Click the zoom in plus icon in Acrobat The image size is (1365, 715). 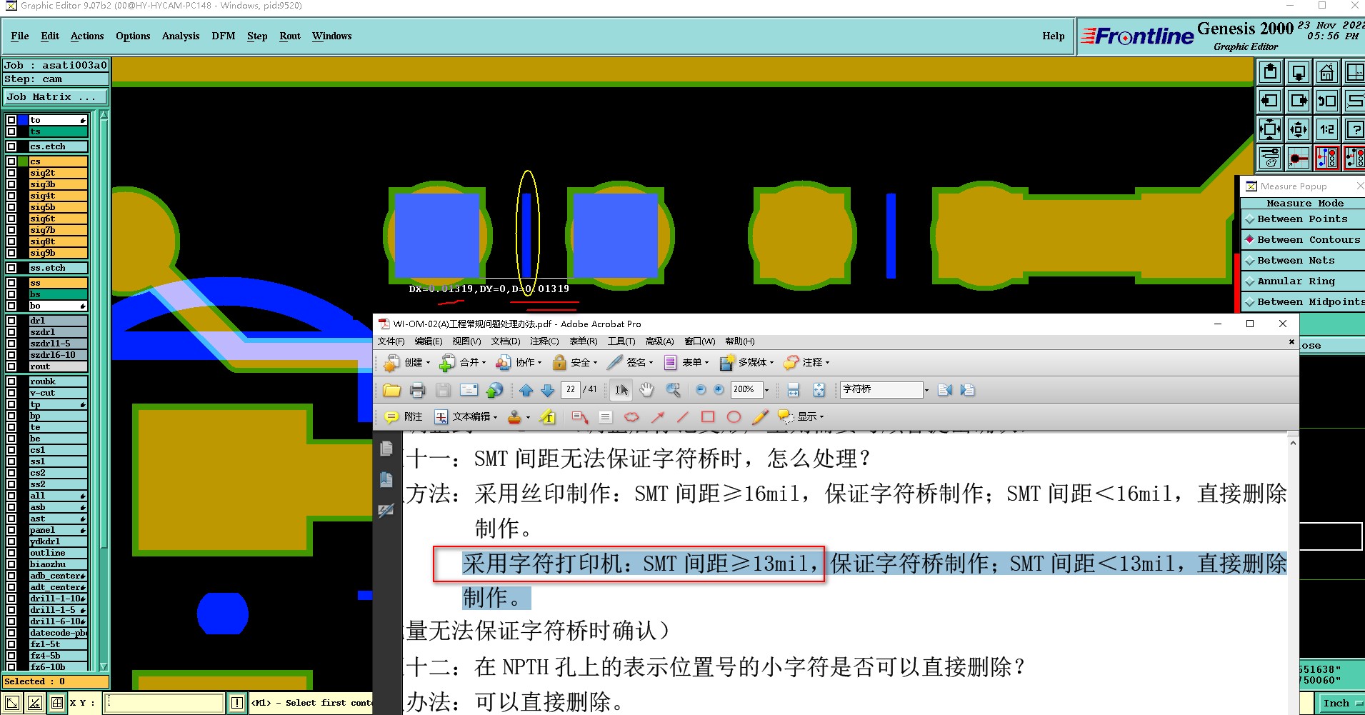pos(719,389)
